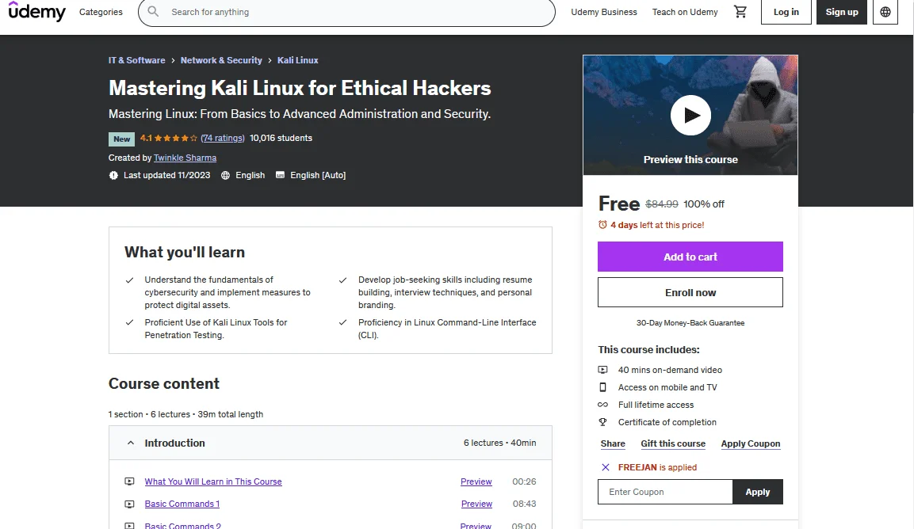Click the 6 lectures • 40min label
Viewport: 914px width, 529px height.
(x=499, y=443)
